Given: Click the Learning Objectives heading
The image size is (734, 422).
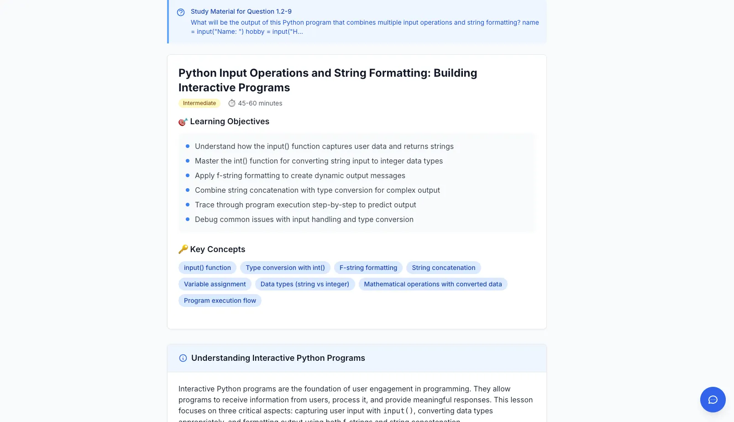Looking at the screenshot, I should [230, 121].
